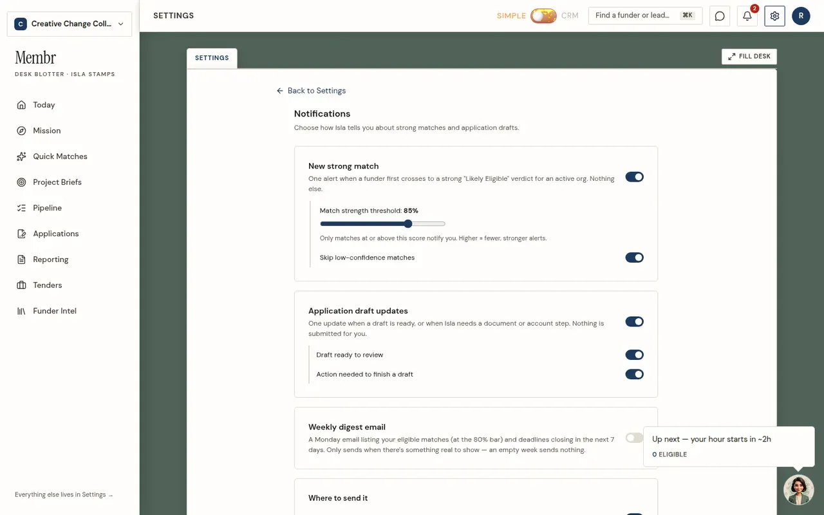Click the settings gear icon

click(774, 16)
